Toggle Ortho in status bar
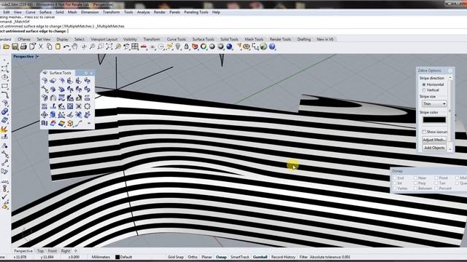This screenshot has width=467, height=262. pyautogui.click(x=193, y=257)
